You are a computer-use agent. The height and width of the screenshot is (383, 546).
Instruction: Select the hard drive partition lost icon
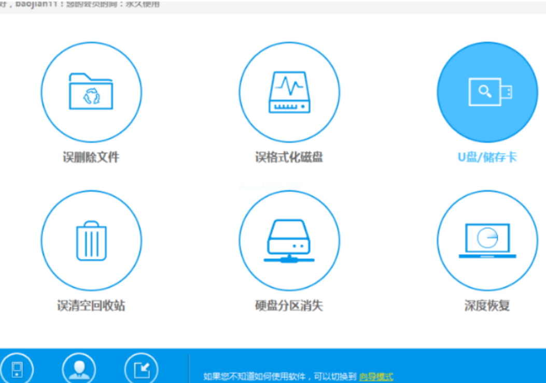click(x=289, y=241)
